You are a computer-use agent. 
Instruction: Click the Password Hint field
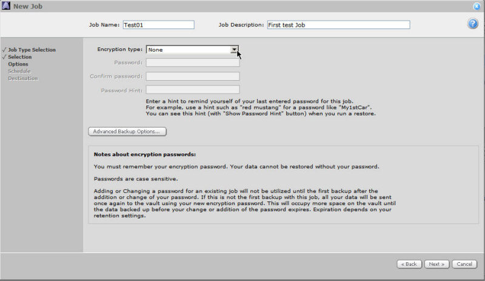193,90
